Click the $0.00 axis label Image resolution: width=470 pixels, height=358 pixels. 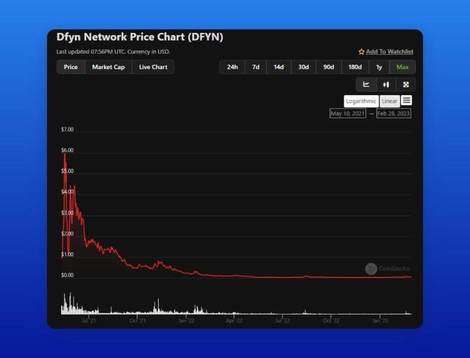pos(67,275)
